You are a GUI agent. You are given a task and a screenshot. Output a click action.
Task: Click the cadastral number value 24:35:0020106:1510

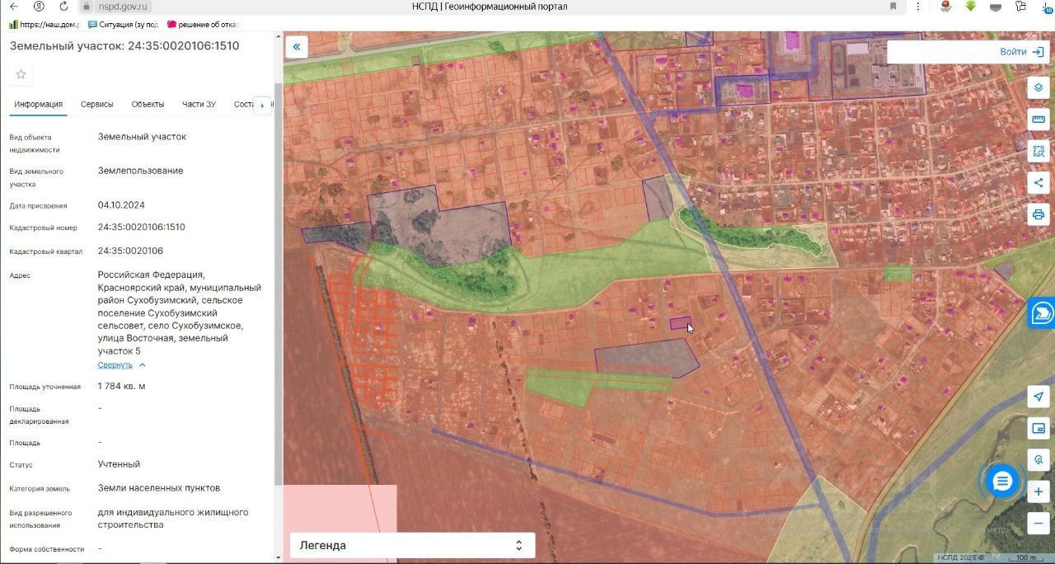pyautogui.click(x=142, y=227)
